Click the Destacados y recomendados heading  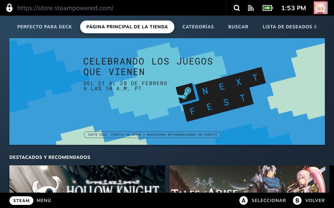tap(50, 157)
